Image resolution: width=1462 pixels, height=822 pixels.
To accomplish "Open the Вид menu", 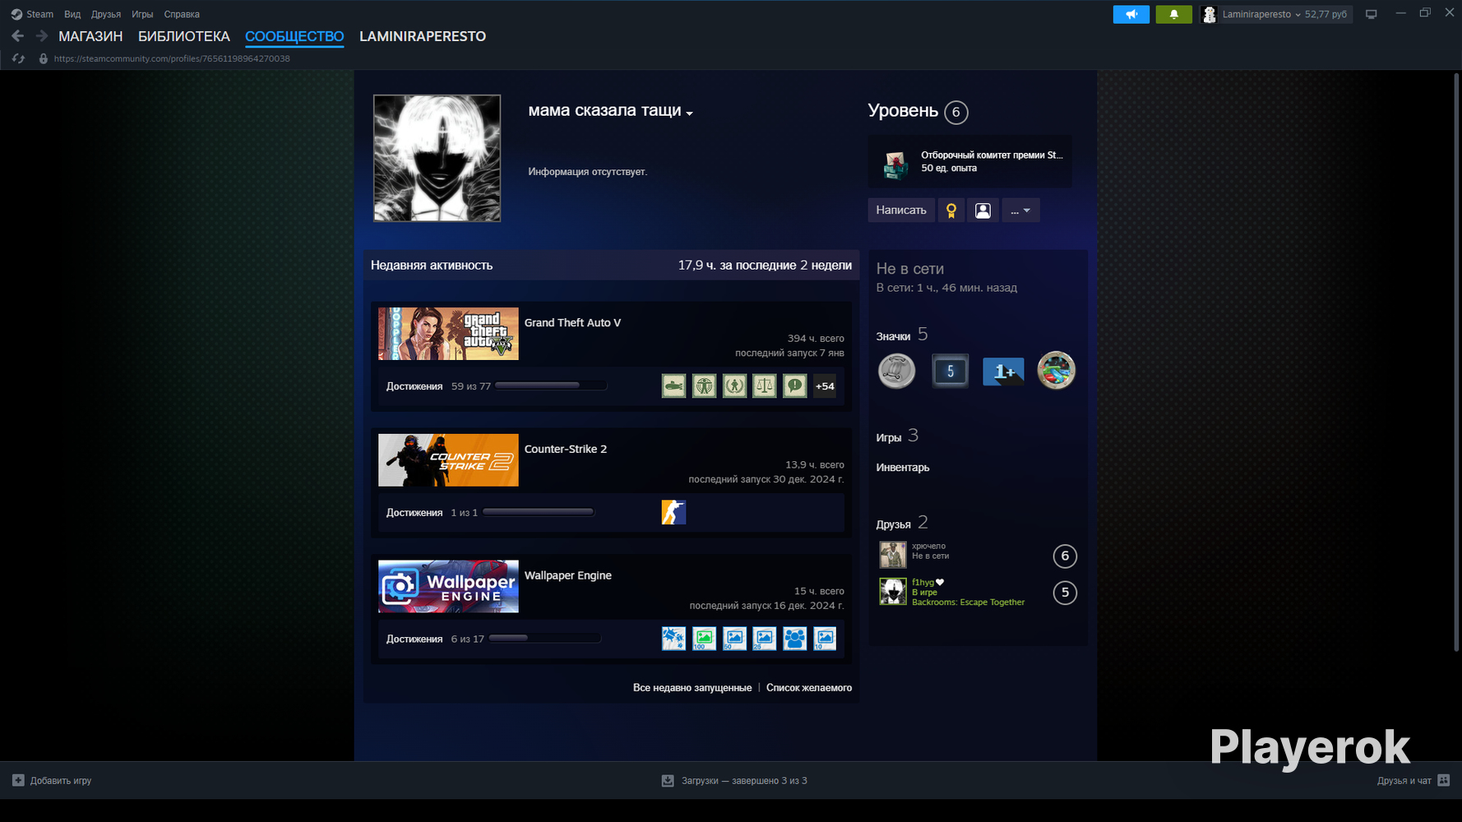I will coord(72,14).
